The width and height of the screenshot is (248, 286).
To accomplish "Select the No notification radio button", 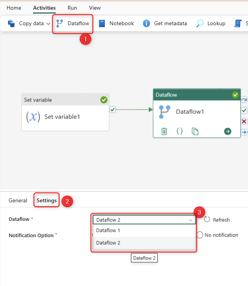I will pyautogui.click(x=200, y=235).
